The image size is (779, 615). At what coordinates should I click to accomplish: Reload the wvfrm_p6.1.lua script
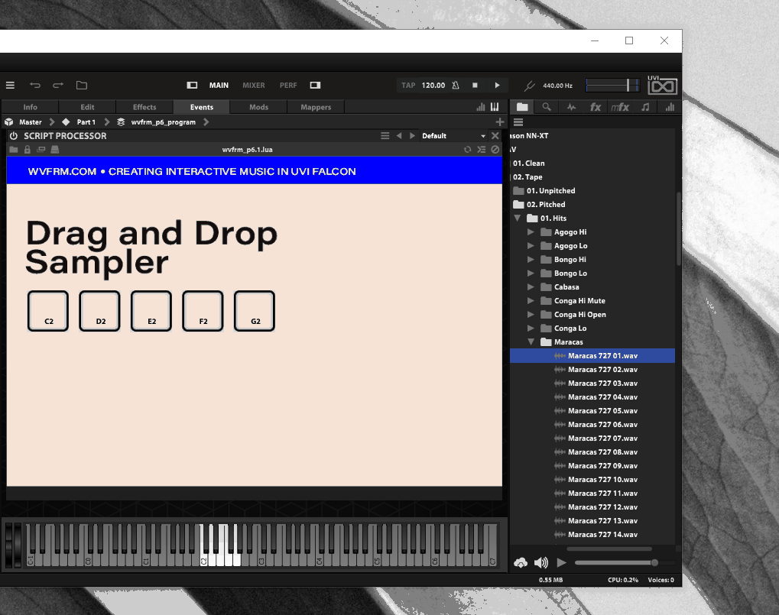click(467, 150)
